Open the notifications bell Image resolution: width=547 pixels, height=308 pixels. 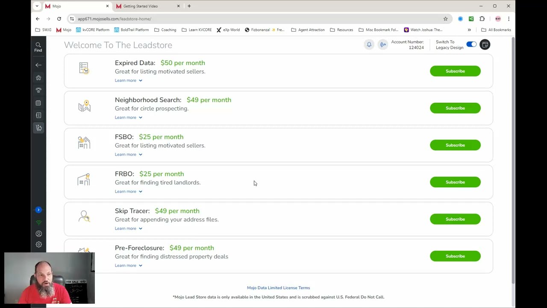(x=369, y=44)
